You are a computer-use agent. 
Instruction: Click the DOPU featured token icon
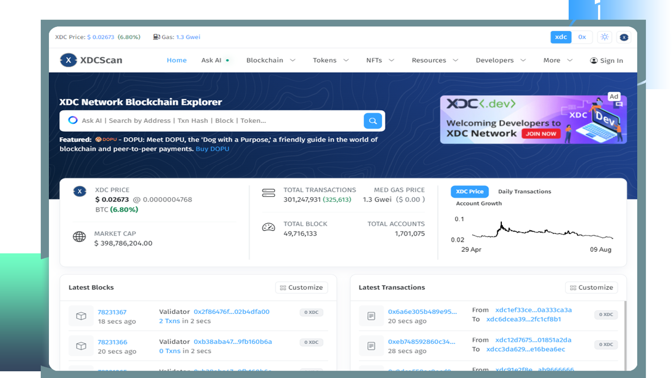106,140
